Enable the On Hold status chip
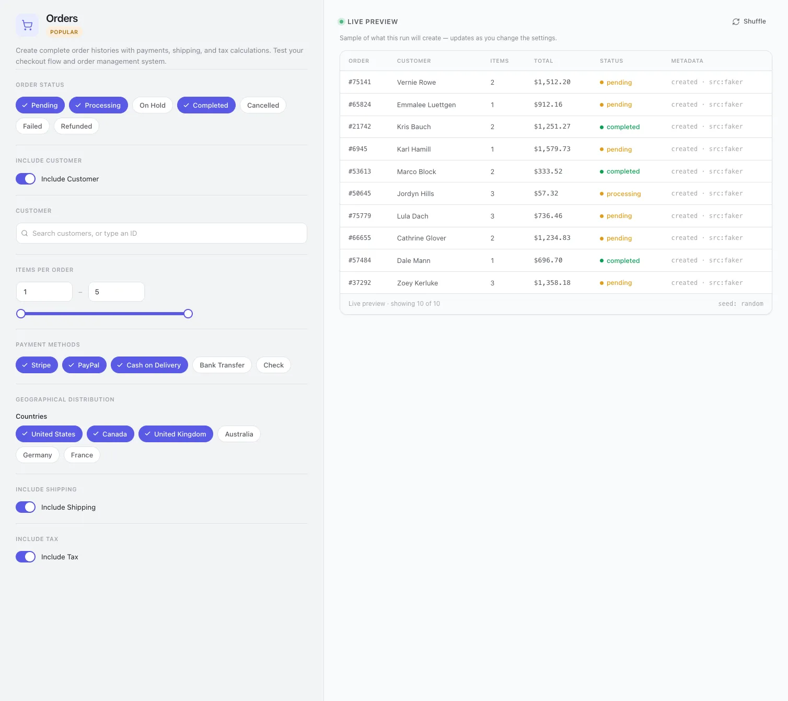Image resolution: width=788 pixels, height=701 pixels. pyautogui.click(x=153, y=105)
